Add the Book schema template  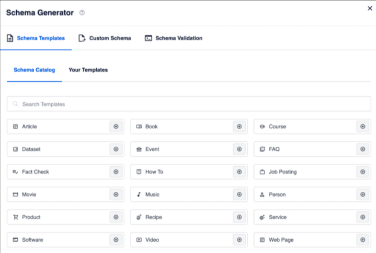pos(239,127)
